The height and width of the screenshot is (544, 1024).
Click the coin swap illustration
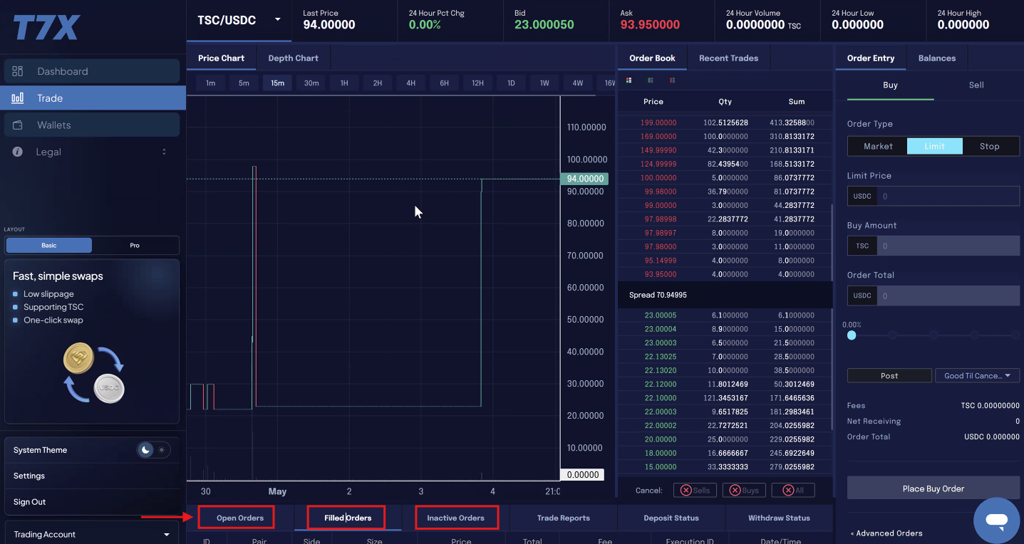coord(93,374)
